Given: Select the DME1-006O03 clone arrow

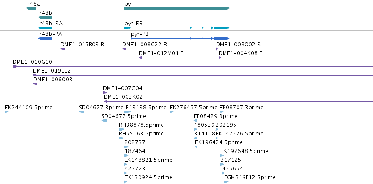Looking at the screenshot, I should tap(35, 84).
